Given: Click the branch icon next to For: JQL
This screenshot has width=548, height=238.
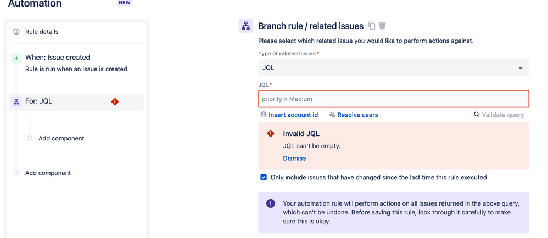Looking at the screenshot, I should [x=16, y=101].
